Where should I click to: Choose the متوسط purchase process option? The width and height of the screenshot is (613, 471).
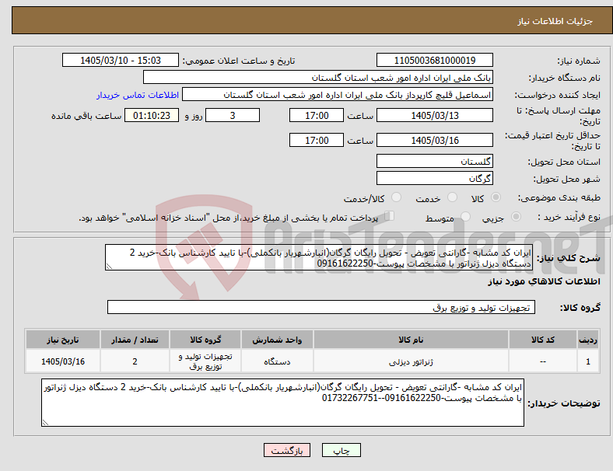pos(466,216)
